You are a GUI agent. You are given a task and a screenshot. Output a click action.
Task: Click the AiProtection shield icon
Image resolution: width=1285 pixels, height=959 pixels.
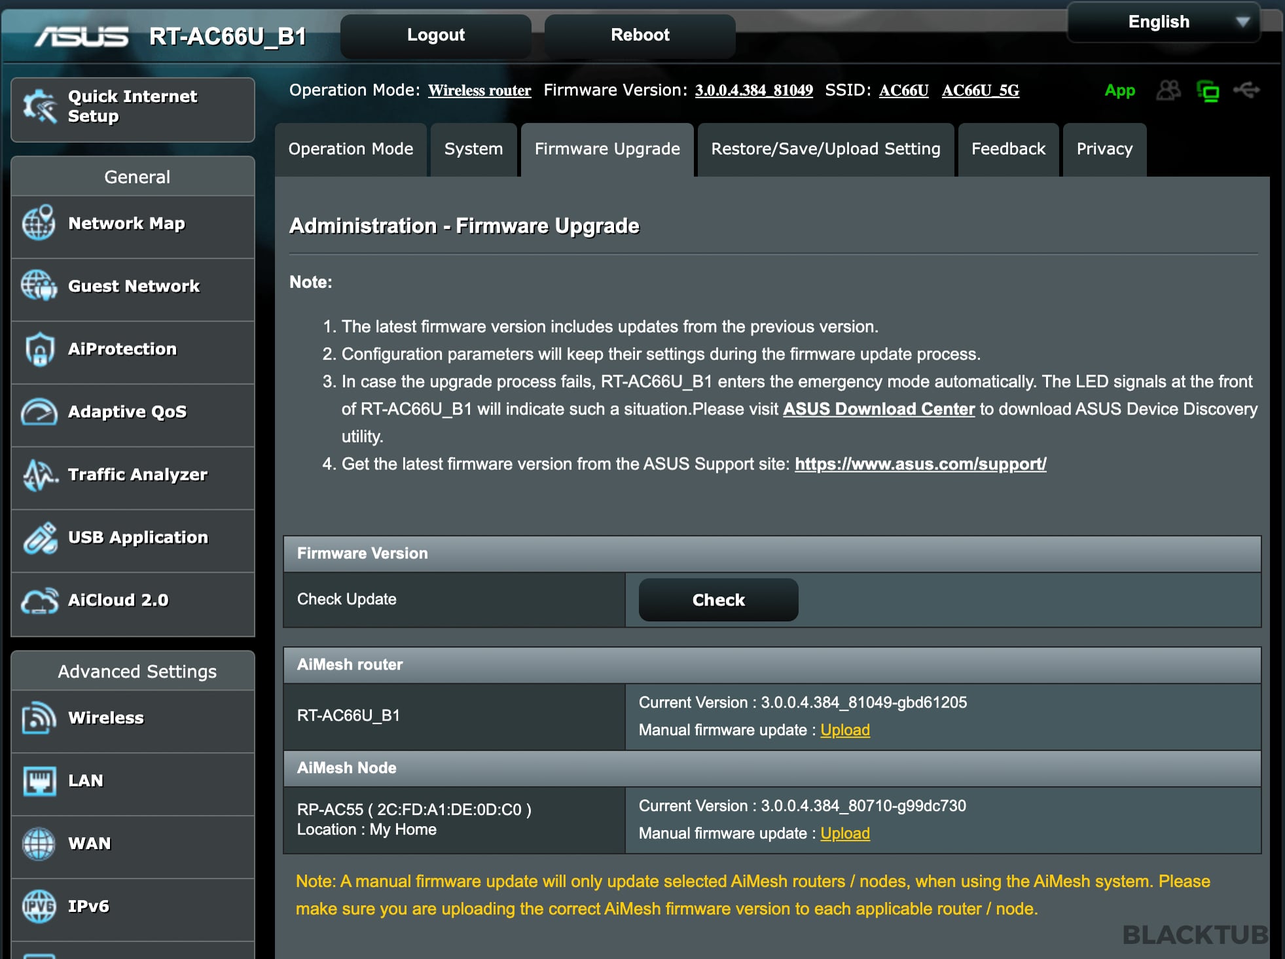click(39, 349)
